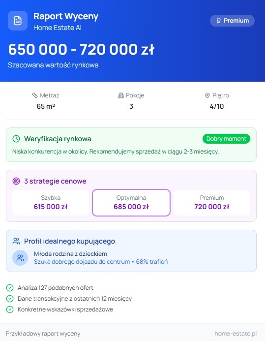Click the 65 m² value
The image size is (265, 341).
46,106
